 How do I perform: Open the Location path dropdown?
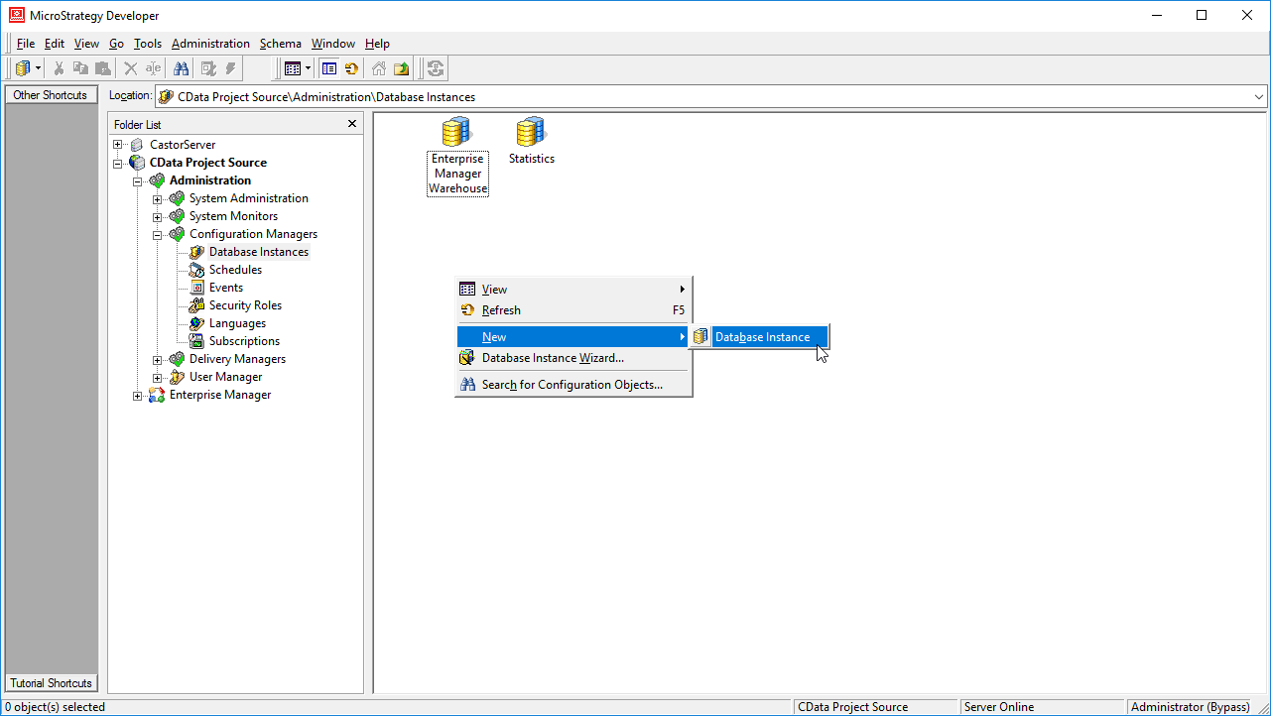pos(1259,97)
